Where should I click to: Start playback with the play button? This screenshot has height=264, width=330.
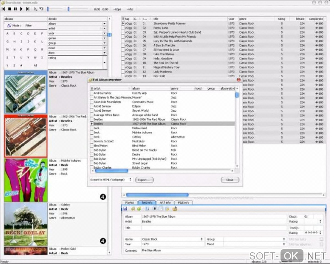click(x=21, y=9)
